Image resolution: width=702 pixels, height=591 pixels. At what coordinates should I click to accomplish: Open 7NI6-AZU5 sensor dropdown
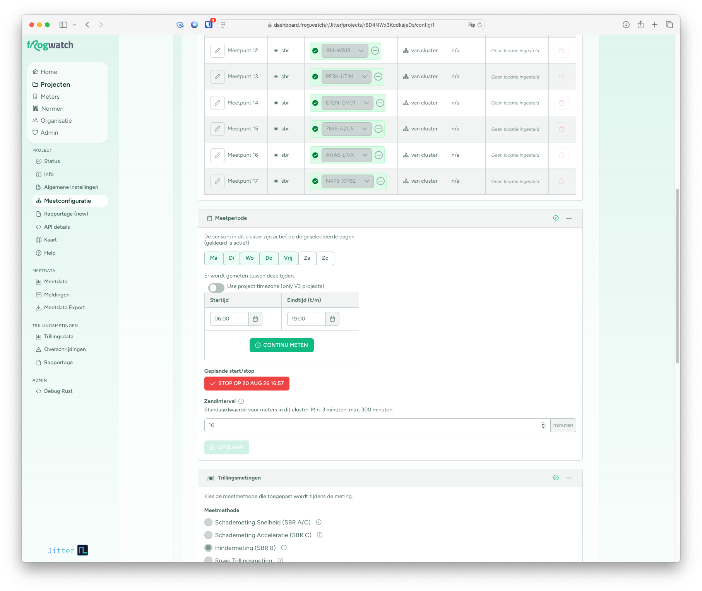pos(347,129)
